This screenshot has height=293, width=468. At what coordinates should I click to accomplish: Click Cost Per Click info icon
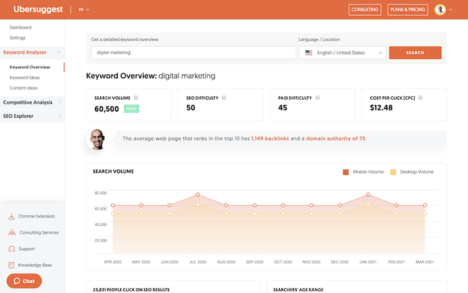pyautogui.click(x=421, y=98)
